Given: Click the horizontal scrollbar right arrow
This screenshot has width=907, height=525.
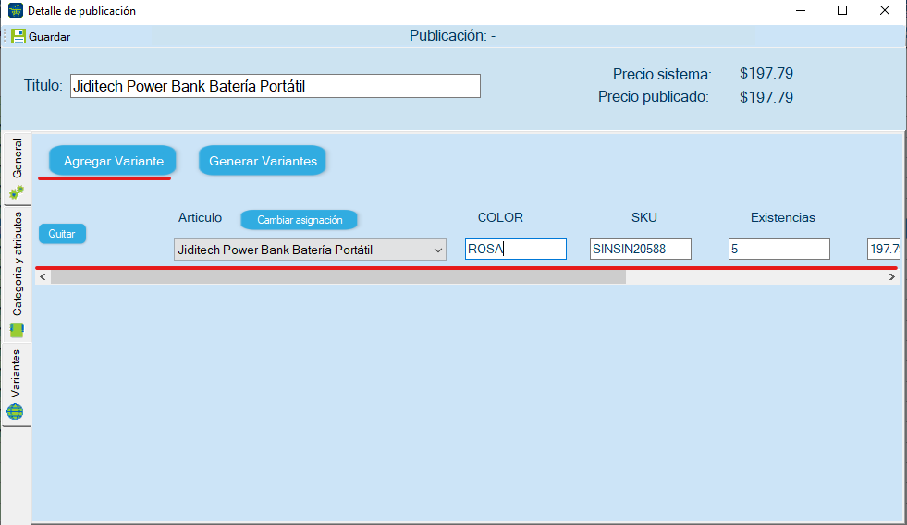Looking at the screenshot, I should point(891,277).
